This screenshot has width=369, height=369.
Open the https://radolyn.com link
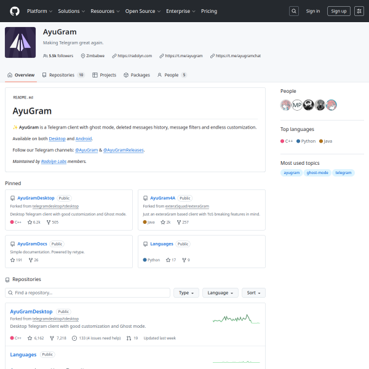tap(135, 56)
